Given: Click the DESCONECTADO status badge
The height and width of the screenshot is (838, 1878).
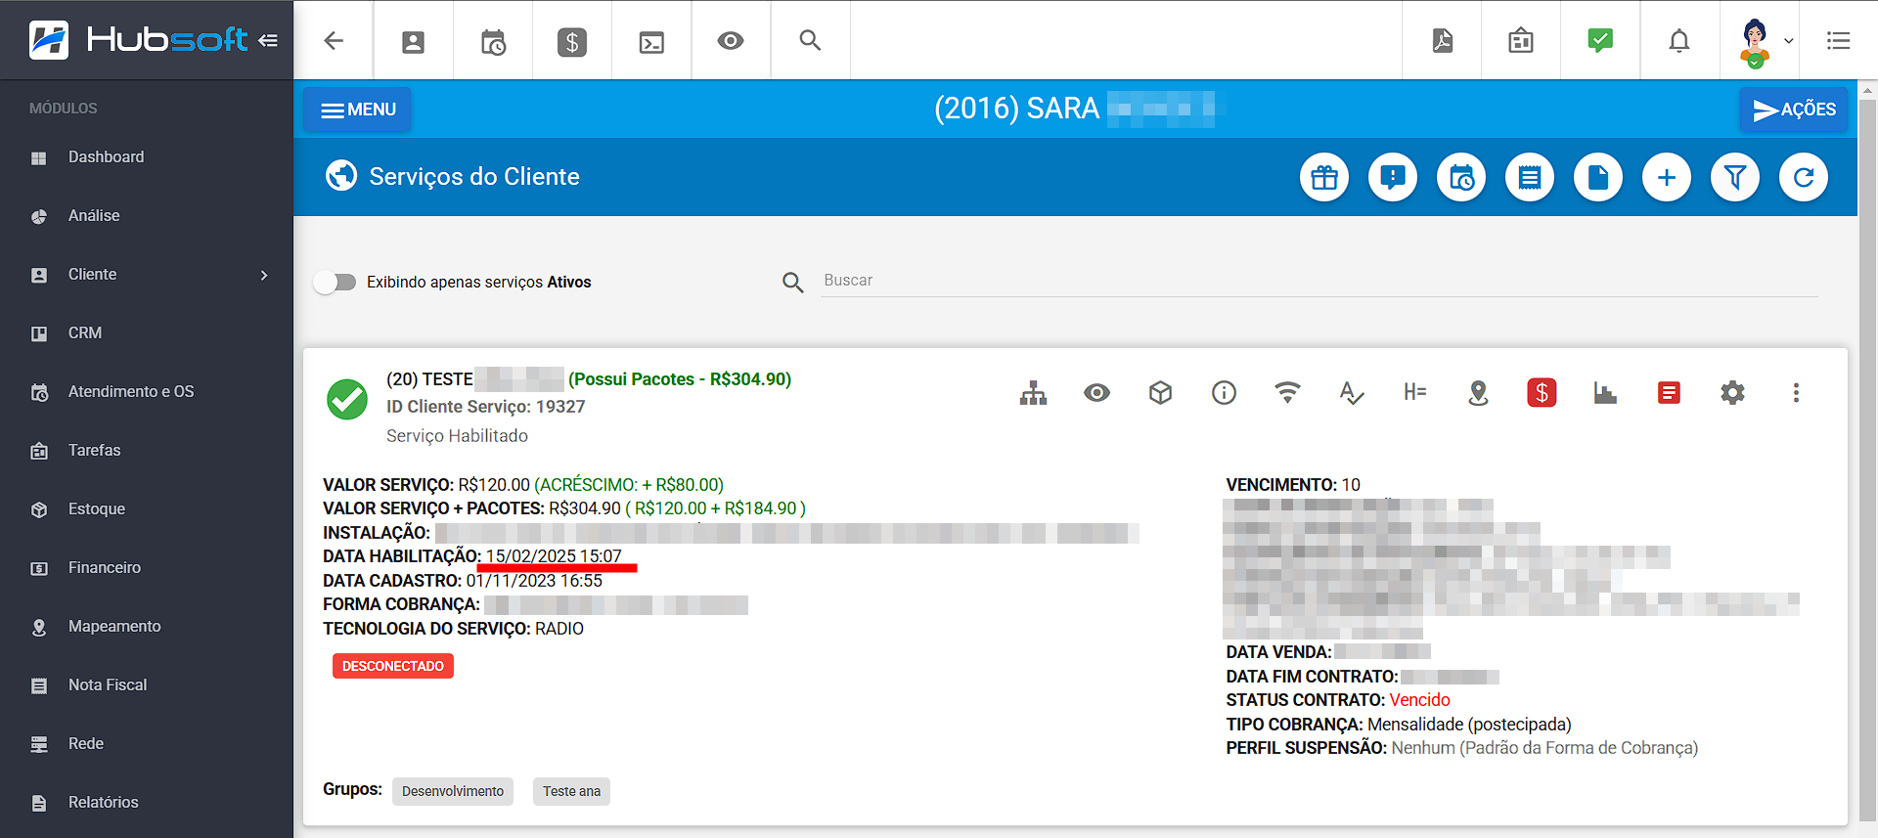Looking at the screenshot, I should 393,666.
